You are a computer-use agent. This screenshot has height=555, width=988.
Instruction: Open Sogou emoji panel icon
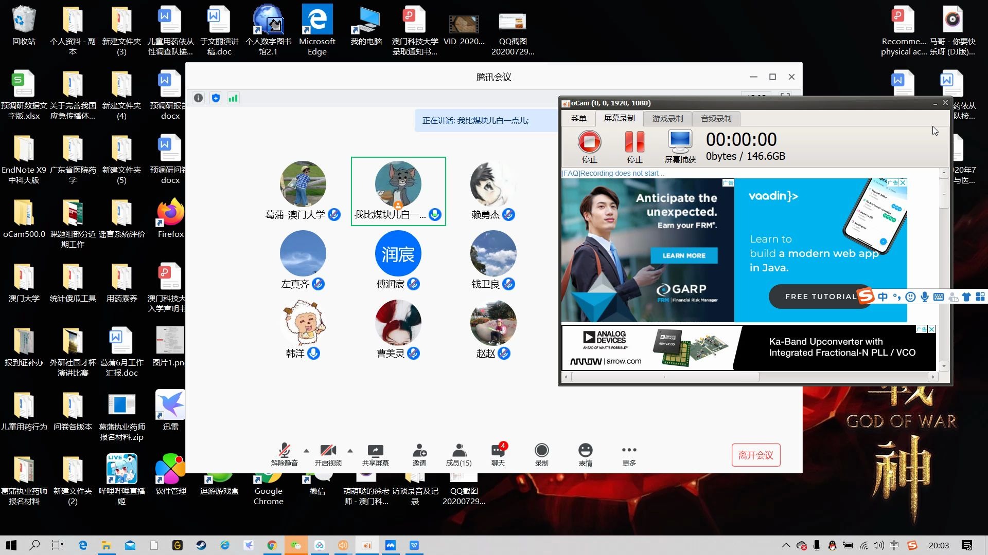point(910,297)
